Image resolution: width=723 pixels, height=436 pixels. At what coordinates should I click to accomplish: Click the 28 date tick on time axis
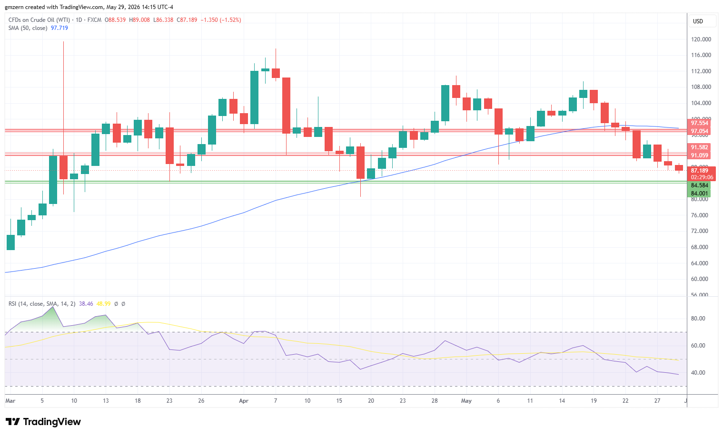435,401
